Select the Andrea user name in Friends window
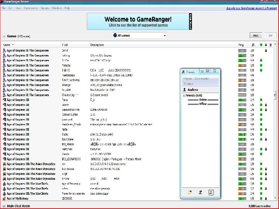This screenshot has height=209, width=279. (x=193, y=90)
